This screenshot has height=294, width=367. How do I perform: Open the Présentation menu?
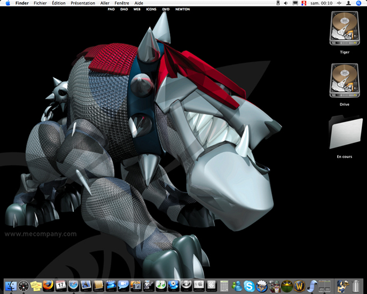[x=83, y=3]
